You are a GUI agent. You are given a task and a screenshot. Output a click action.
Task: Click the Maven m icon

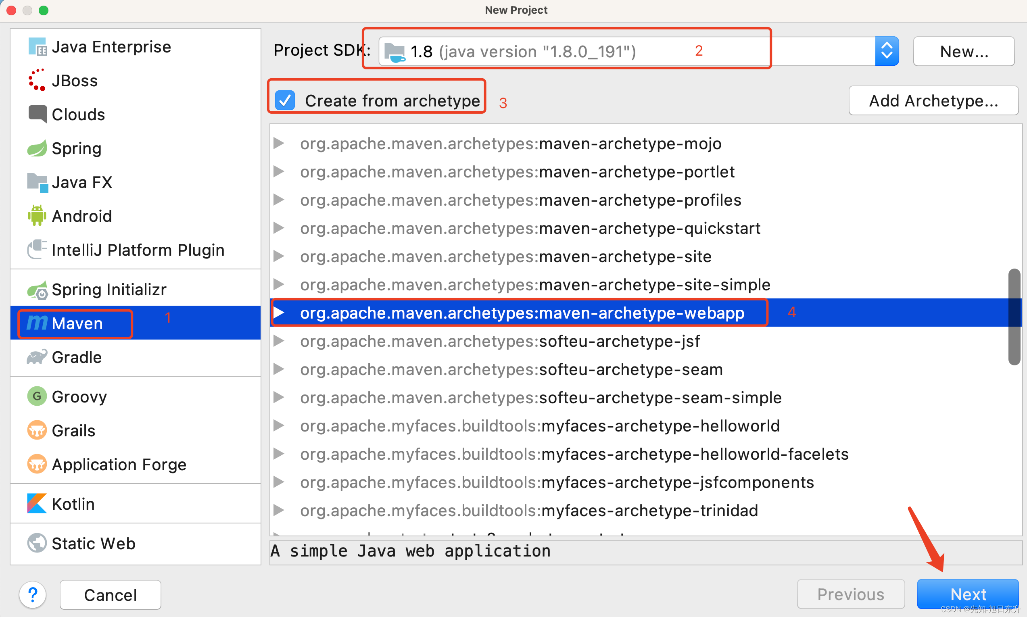click(38, 323)
